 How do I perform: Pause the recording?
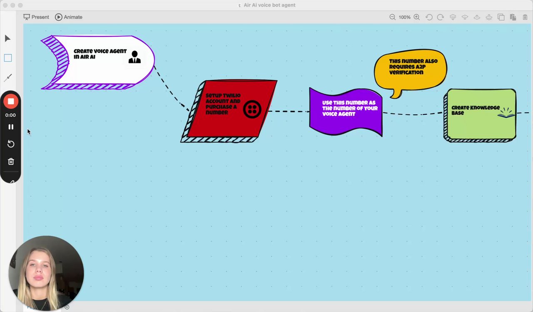point(11,127)
